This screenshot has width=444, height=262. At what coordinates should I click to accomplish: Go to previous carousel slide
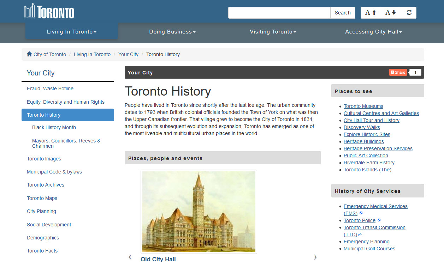point(130,257)
